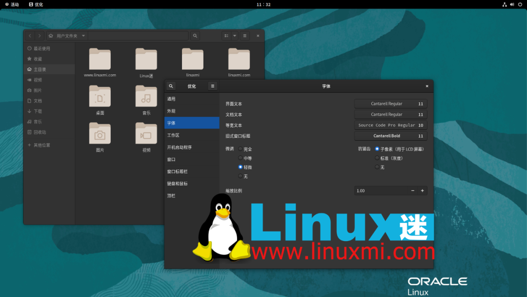Open view options dropdown arrow in file manager
The image size is (527, 297).
(x=235, y=36)
